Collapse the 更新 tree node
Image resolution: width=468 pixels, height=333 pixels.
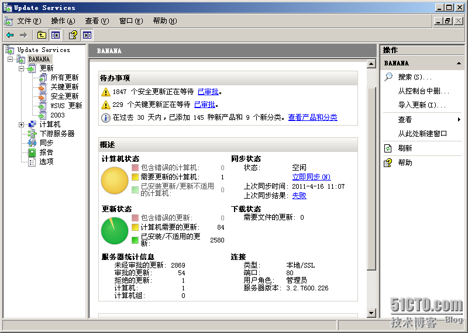pyautogui.click(x=21, y=68)
